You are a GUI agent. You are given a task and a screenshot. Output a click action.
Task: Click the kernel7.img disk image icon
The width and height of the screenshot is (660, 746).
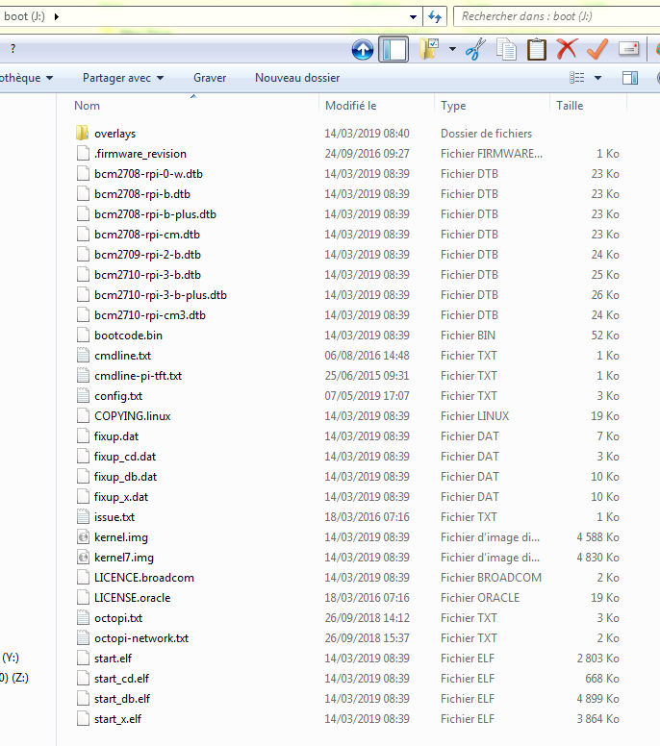point(83,558)
